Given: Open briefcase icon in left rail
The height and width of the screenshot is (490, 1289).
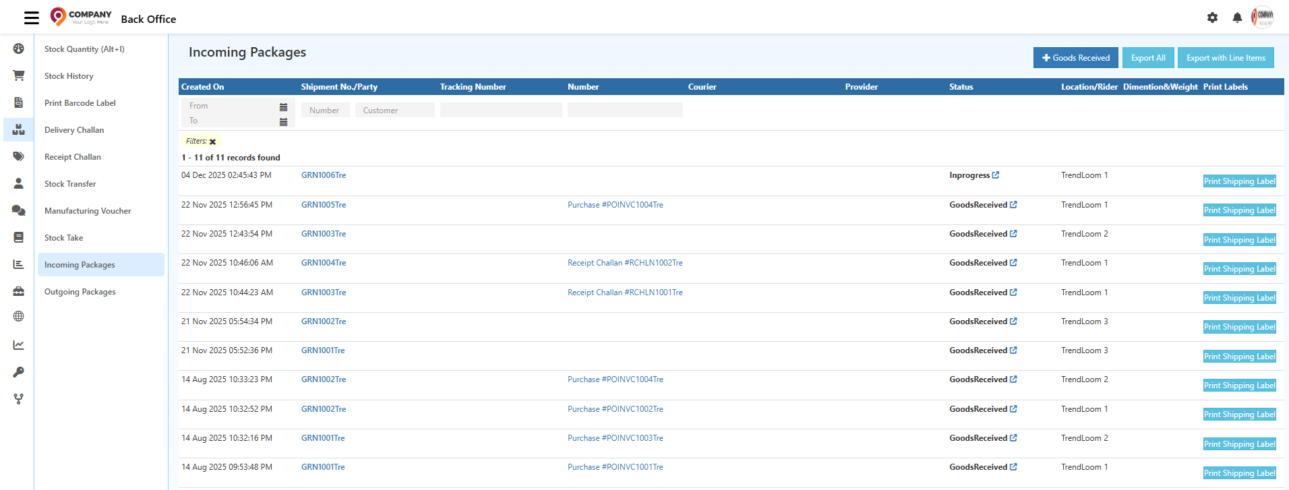Looking at the screenshot, I should point(18,291).
